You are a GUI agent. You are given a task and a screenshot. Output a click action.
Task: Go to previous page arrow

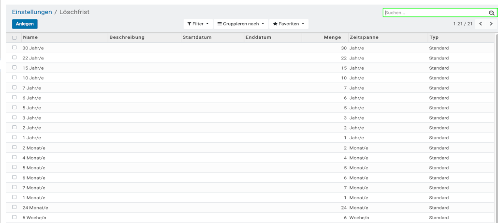[x=481, y=24]
